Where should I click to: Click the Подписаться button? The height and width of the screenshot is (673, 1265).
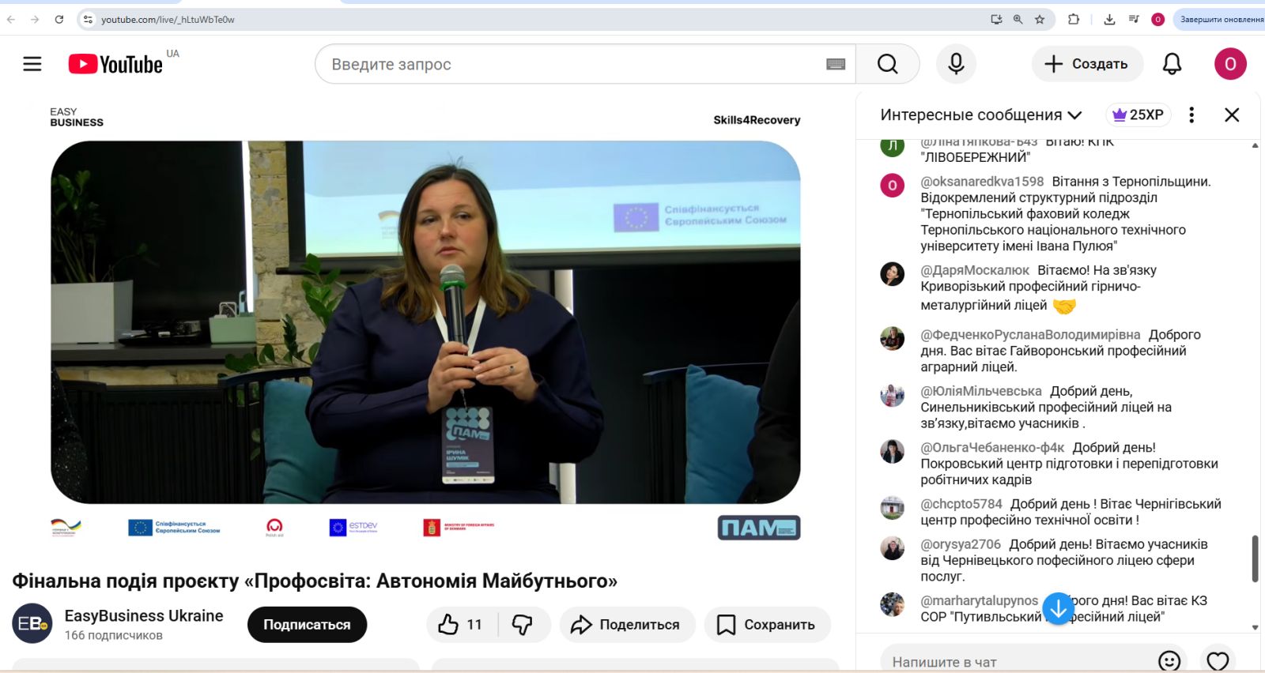click(307, 625)
